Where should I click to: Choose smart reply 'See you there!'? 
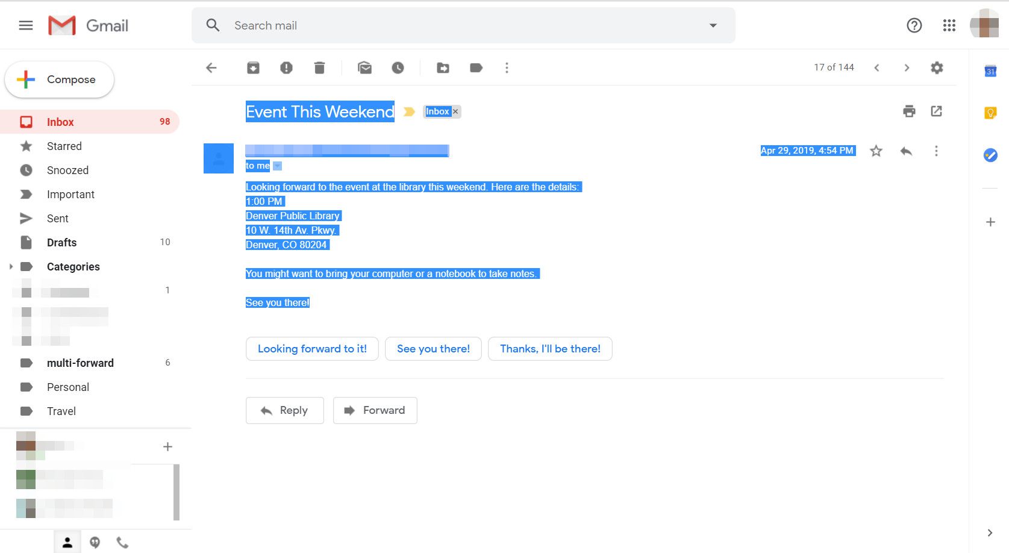[433, 349]
